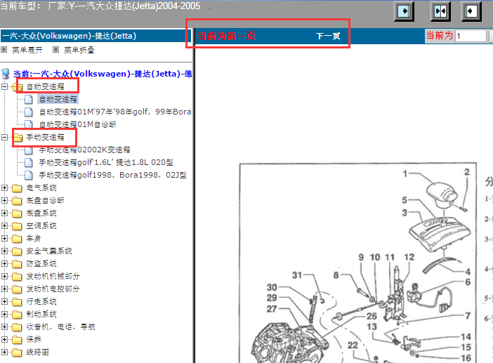Click the 02J型 document page icon
The width and height of the screenshot is (493, 363).
coord(29,175)
